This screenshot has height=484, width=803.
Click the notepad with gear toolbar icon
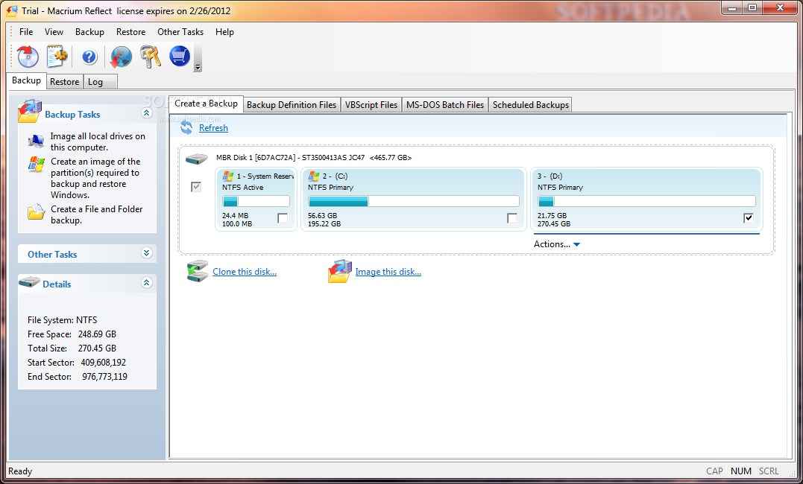(x=57, y=57)
